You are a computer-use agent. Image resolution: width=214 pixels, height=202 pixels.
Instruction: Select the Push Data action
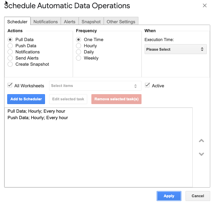click(x=10, y=46)
